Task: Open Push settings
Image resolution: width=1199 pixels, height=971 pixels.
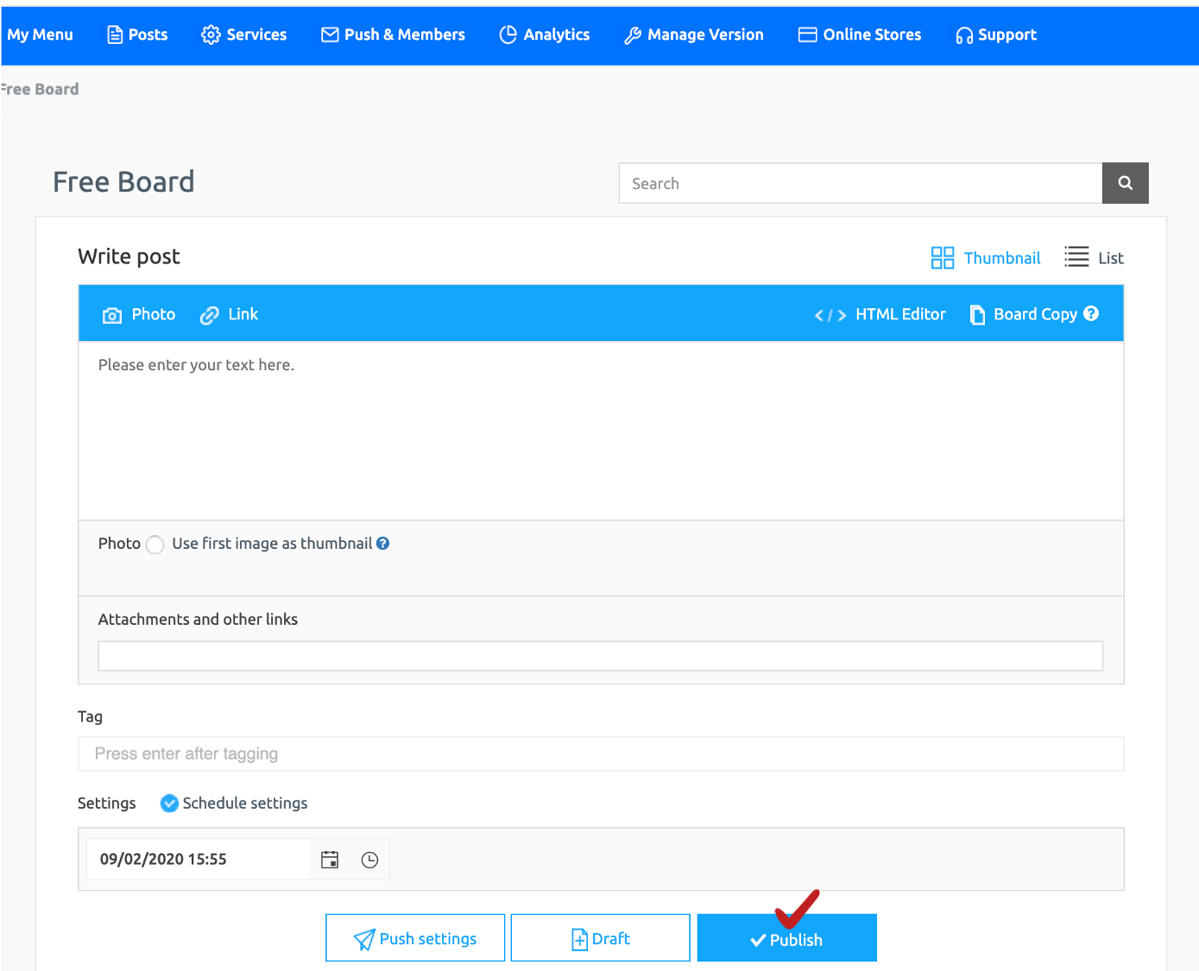Action: pyautogui.click(x=415, y=938)
